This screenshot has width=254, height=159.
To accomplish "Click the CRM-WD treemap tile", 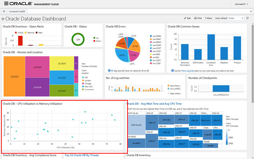I will tap(166, 120).
